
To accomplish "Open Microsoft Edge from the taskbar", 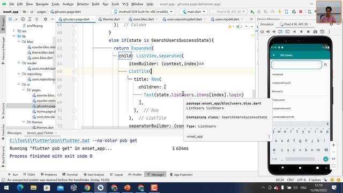I will click(x=20, y=188).
